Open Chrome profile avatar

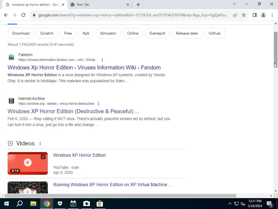click(263, 15)
